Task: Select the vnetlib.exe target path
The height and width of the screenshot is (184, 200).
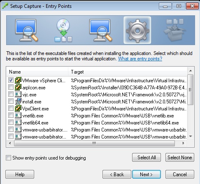Action: point(122,116)
